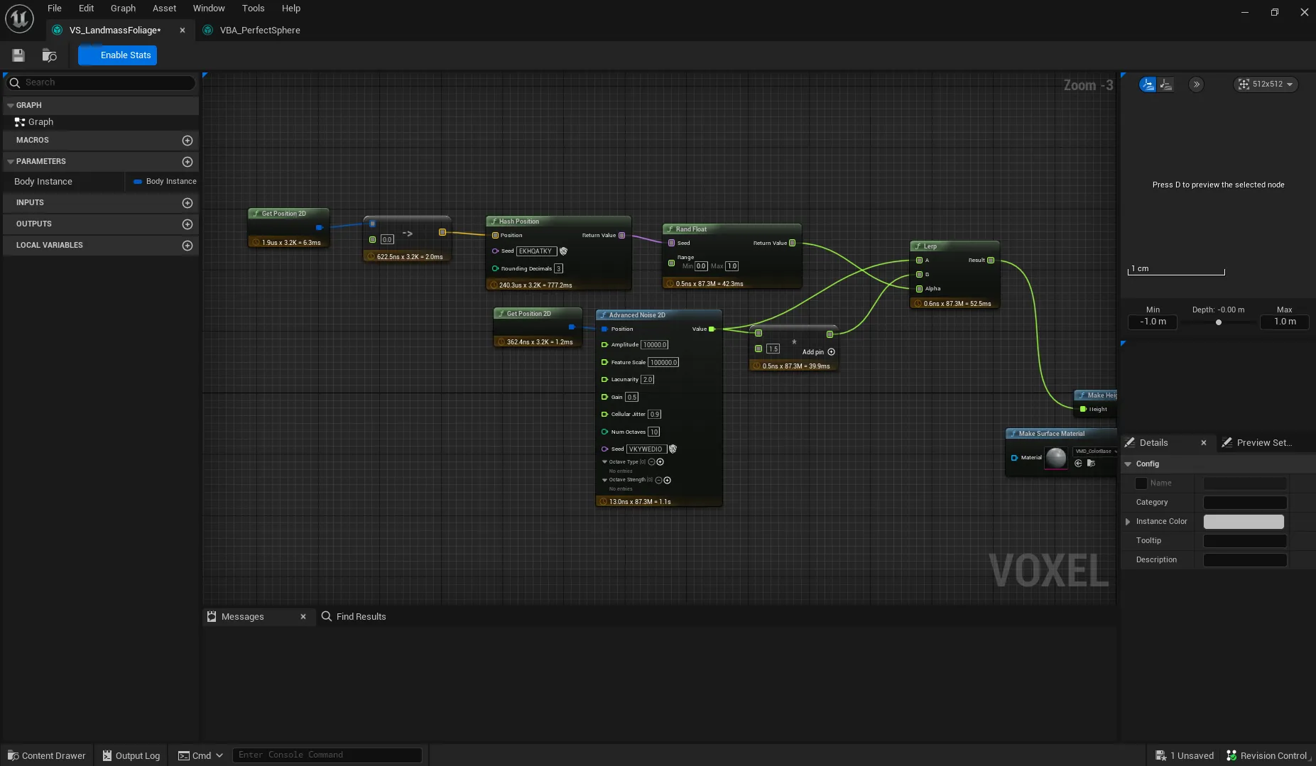Screen dimensions: 1316x766
Task: Randomize the Advanced Noise 2D seed dice icon
Action: coord(673,449)
